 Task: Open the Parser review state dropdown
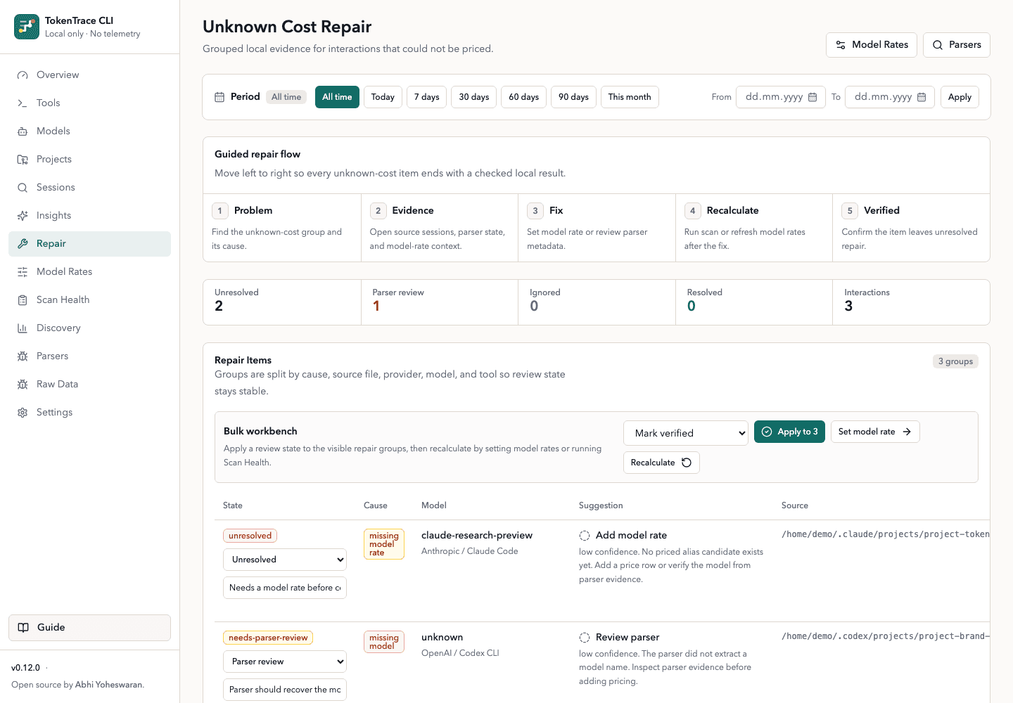tap(285, 662)
